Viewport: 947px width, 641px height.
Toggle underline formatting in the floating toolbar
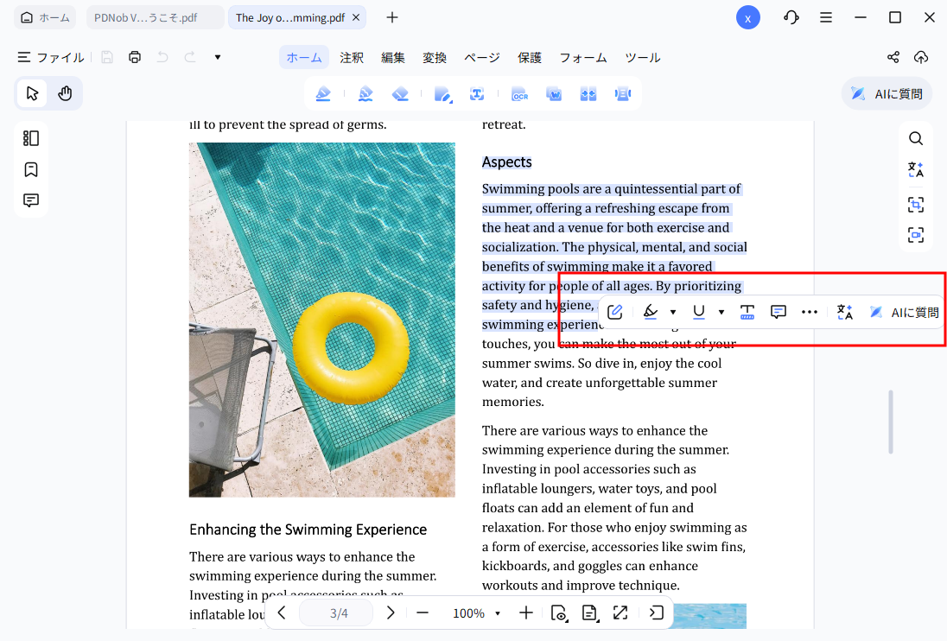pyautogui.click(x=698, y=311)
